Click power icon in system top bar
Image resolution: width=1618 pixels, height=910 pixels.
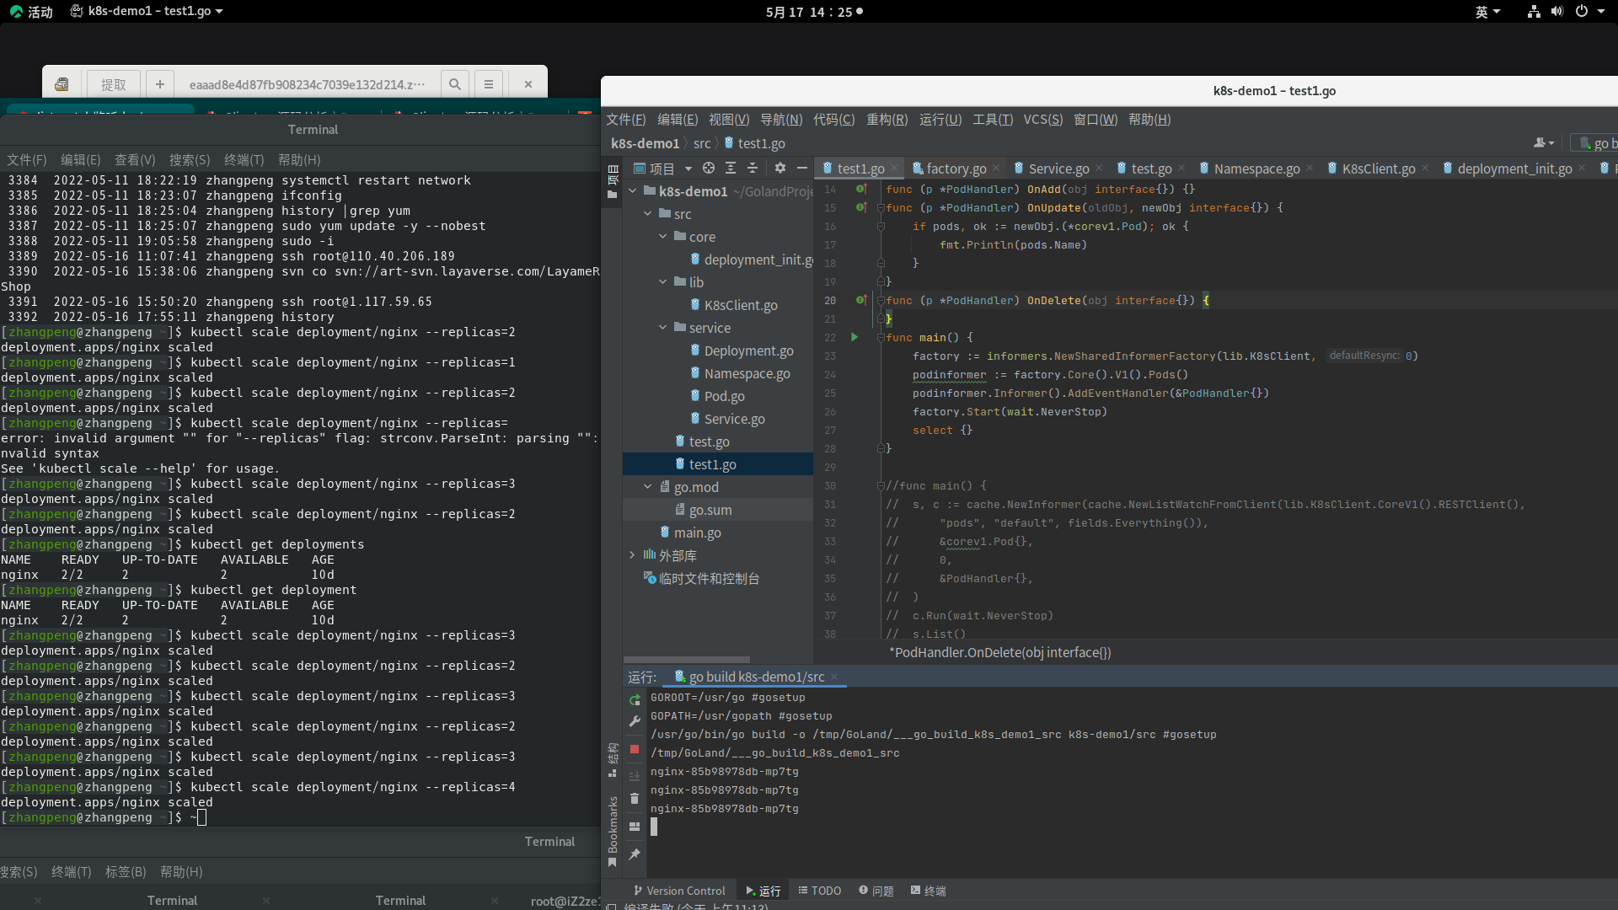click(1582, 12)
